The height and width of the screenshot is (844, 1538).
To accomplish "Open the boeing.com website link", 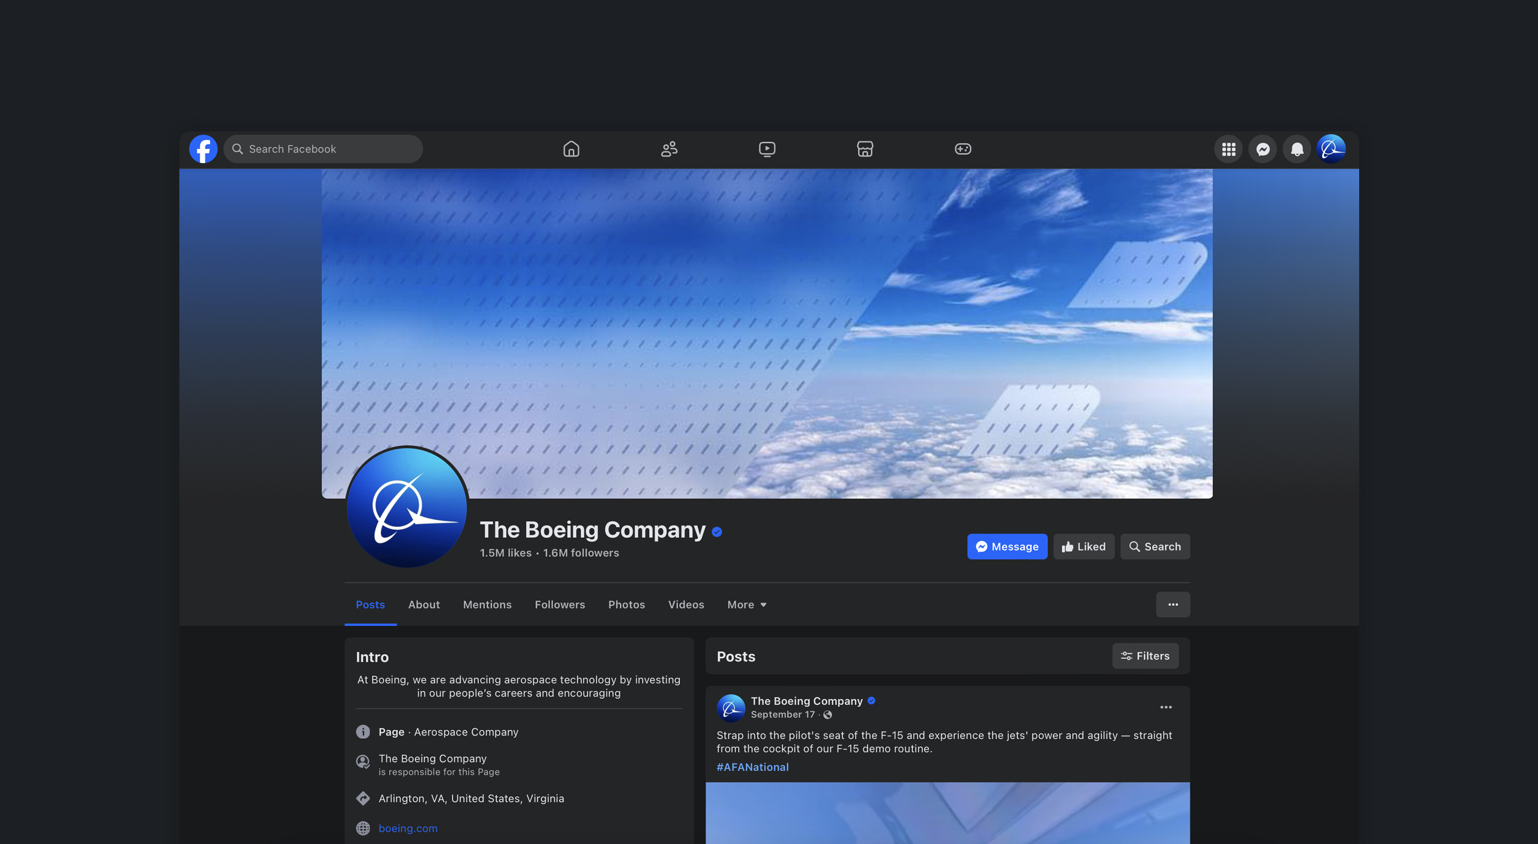I will point(408,828).
